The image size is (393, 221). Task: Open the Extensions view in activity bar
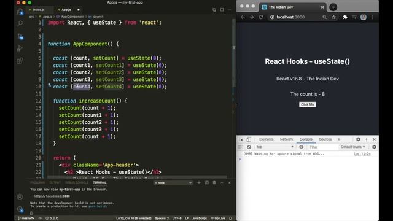(x=20, y=61)
